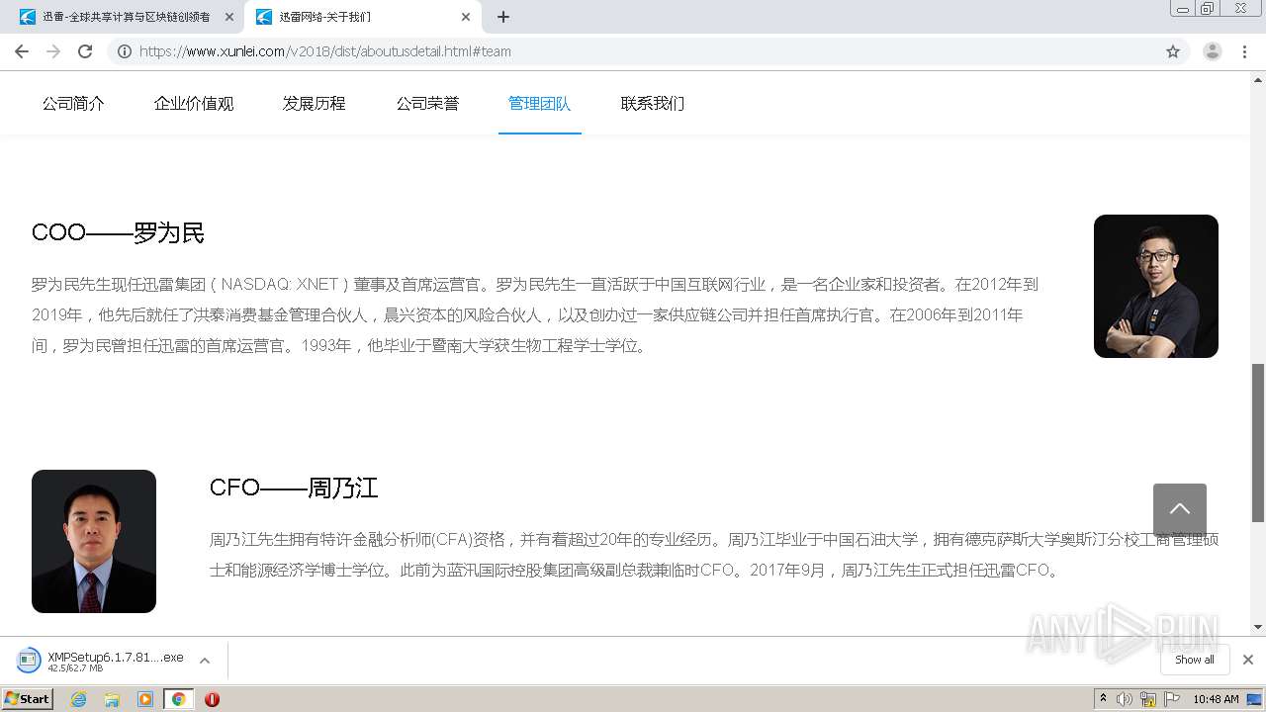1266x712 pixels.
Task: Click the CFO——周乃江 heading
Action: coord(294,488)
